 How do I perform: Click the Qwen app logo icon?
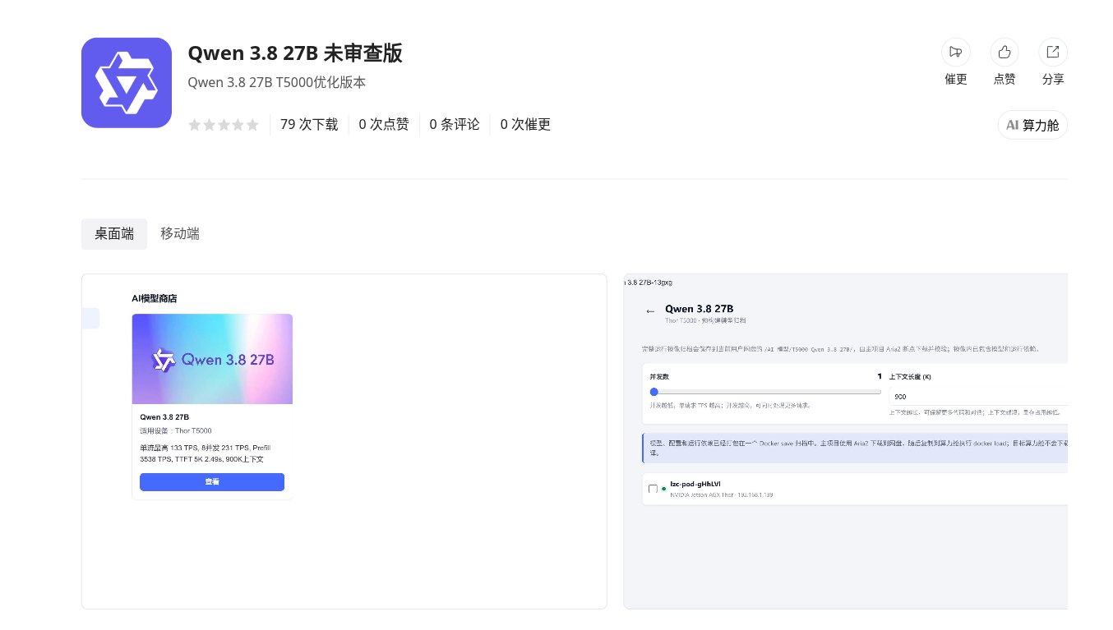127,83
